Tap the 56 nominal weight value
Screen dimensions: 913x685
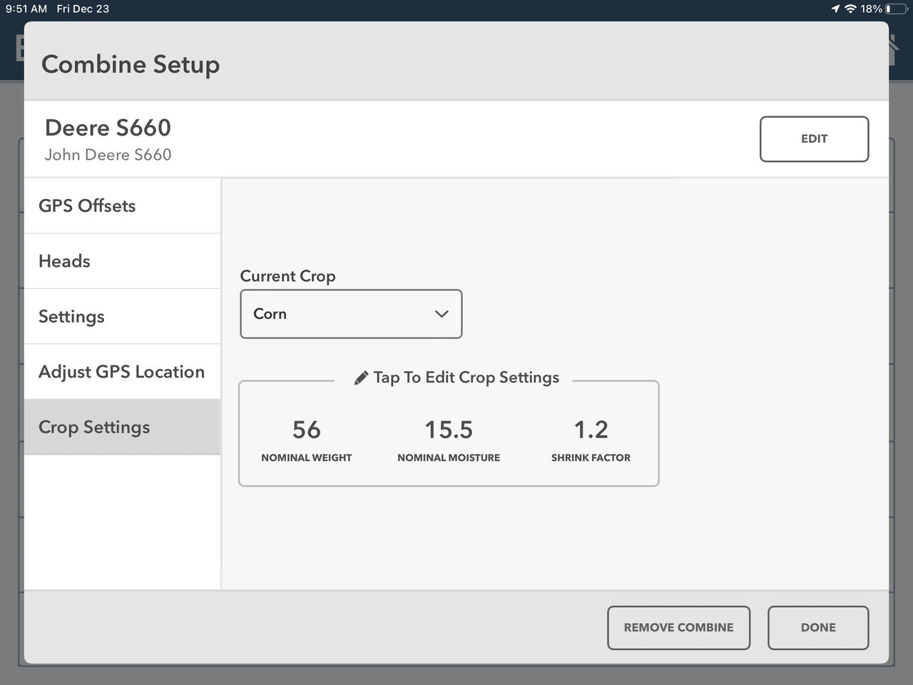point(307,430)
